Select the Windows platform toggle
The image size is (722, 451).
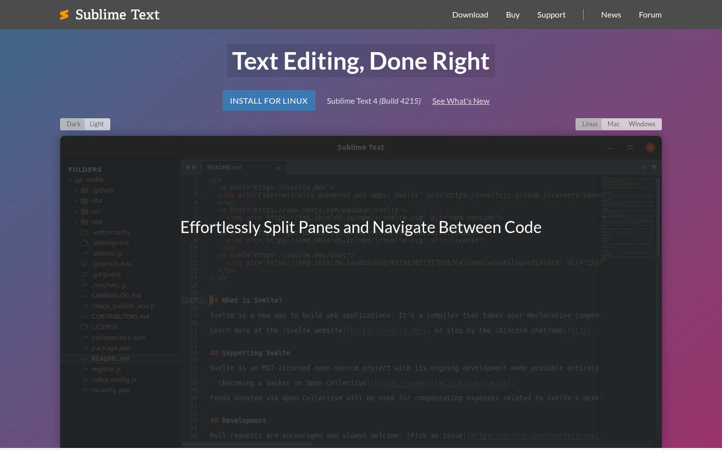[642, 124]
